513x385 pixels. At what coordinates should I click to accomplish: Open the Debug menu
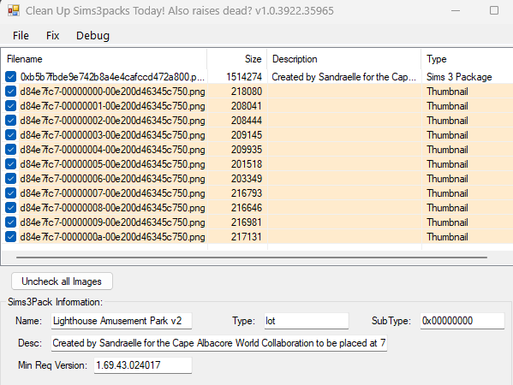92,35
